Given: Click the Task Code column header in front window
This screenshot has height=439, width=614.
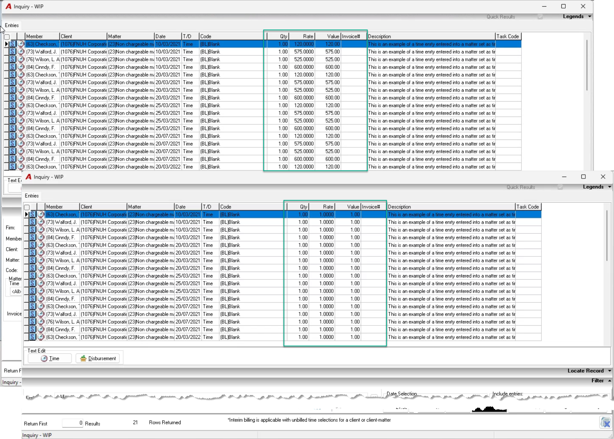Looking at the screenshot, I should 528,207.
